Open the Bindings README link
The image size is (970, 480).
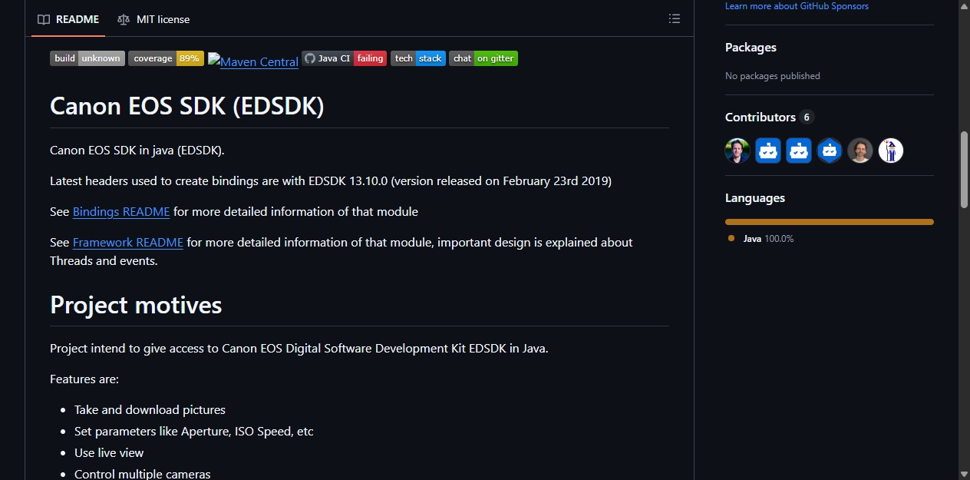pos(121,211)
